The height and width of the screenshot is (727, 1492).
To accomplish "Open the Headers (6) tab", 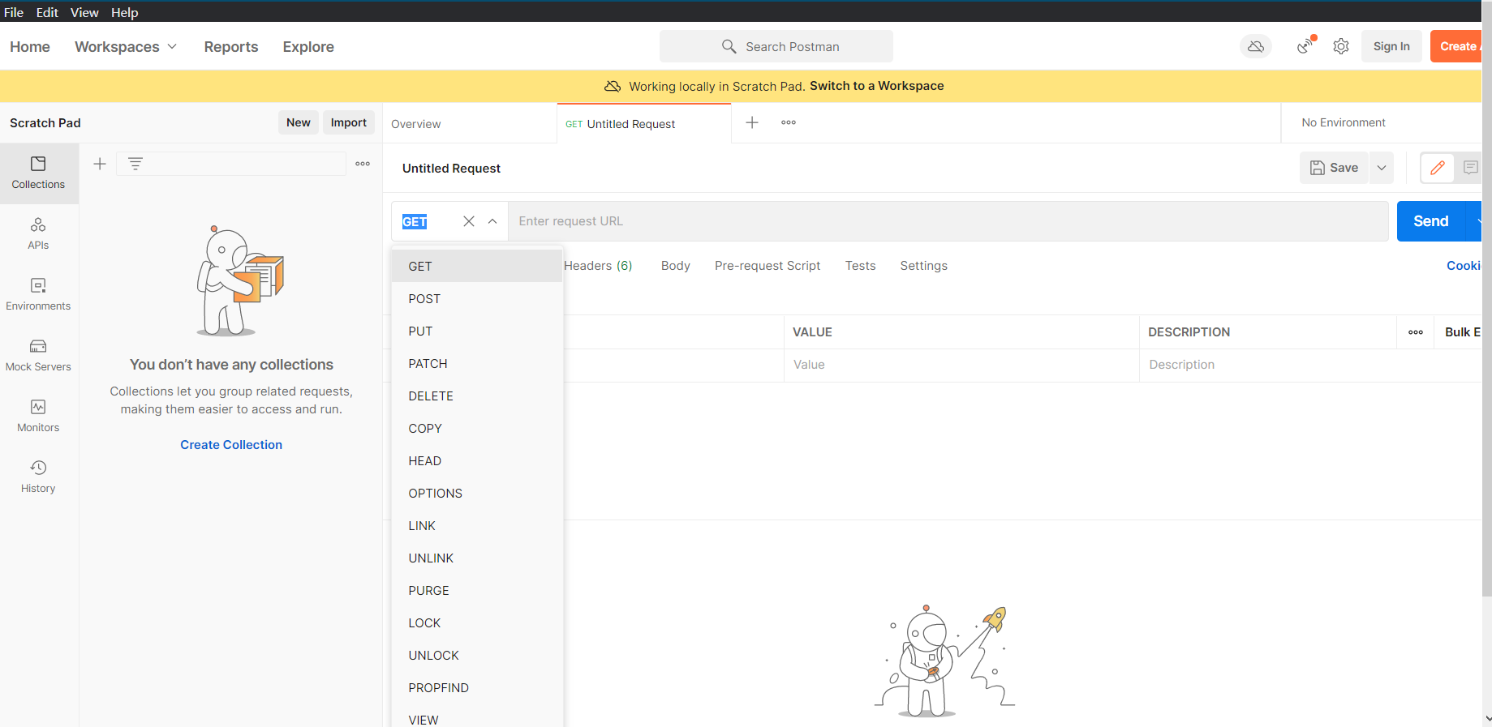I will coord(598,266).
